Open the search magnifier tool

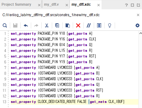tap(5, 25)
